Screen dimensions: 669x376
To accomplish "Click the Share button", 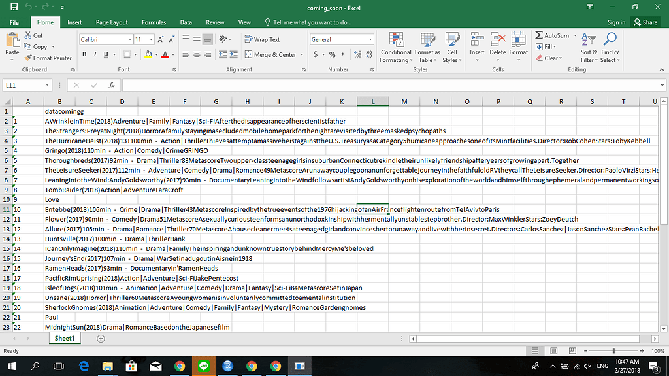I will pos(645,22).
